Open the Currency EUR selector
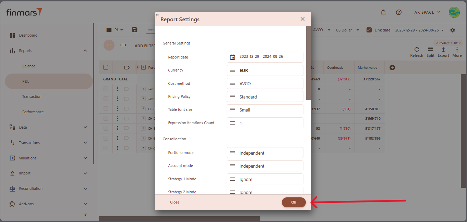This screenshot has width=467, height=222. pos(265,70)
